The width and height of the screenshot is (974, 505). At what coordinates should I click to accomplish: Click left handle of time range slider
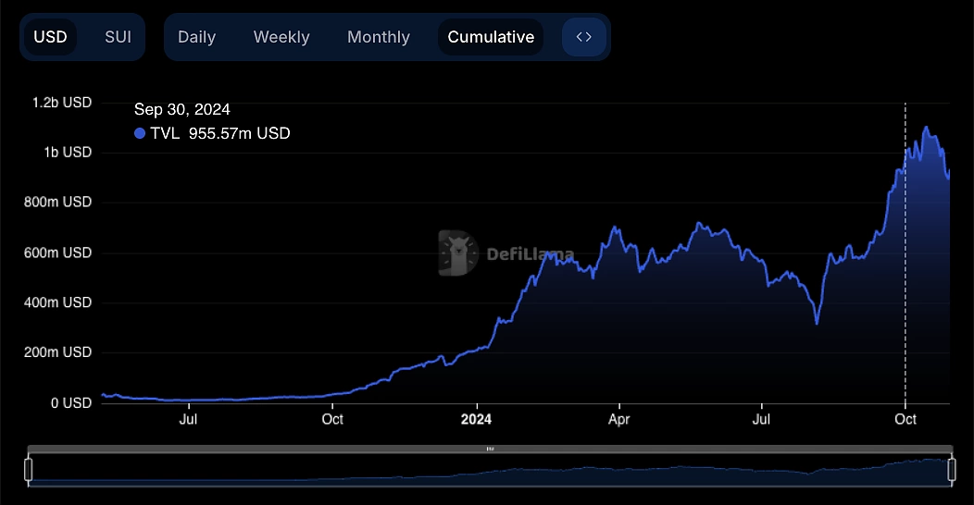coord(28,470)
